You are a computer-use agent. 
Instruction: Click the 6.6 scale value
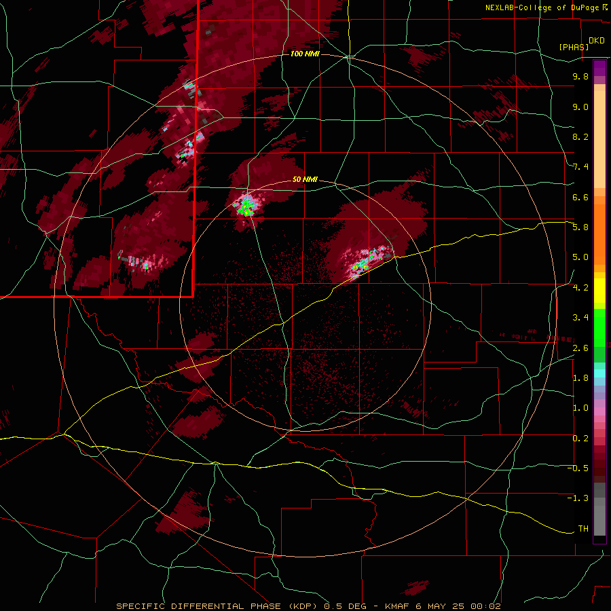[580, 197]
